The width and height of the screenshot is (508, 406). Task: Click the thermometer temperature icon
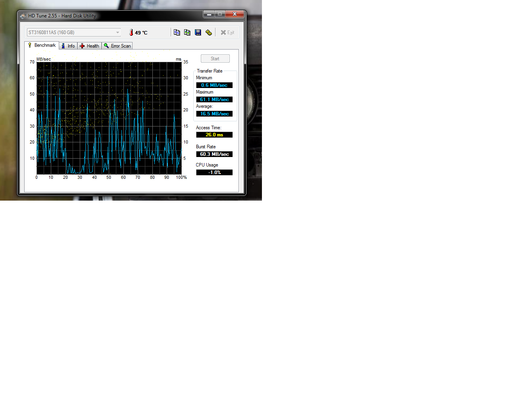pyautogui.click(x=131, y=33)
